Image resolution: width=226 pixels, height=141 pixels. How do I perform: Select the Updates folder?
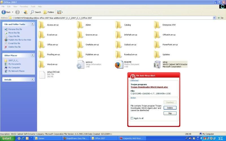pyautogui.click(x=162, y=54)
